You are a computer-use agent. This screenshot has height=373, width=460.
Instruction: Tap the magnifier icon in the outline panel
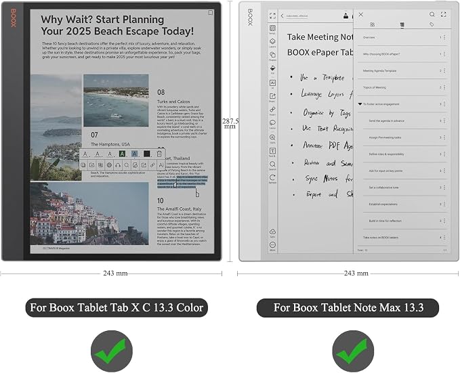[x=432, y=14]
